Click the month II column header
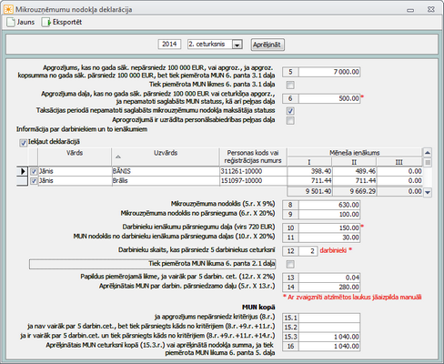 (354, 162)
